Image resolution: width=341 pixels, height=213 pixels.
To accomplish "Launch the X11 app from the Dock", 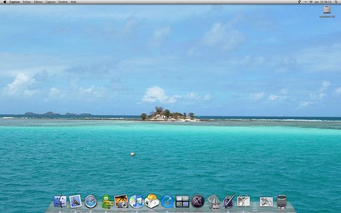I will (x=198, y=201).
